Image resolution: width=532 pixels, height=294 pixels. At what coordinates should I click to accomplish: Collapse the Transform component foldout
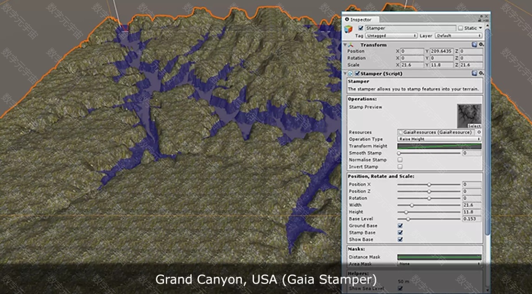[x=345, y=44]
